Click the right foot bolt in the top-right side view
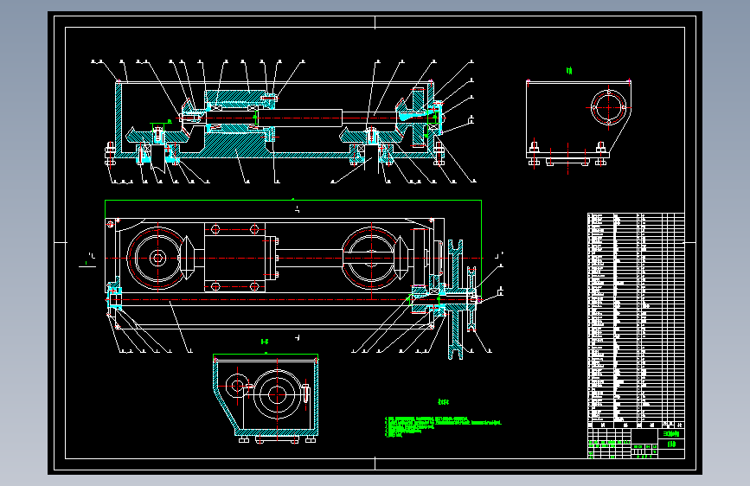 (x=600, y=154)
